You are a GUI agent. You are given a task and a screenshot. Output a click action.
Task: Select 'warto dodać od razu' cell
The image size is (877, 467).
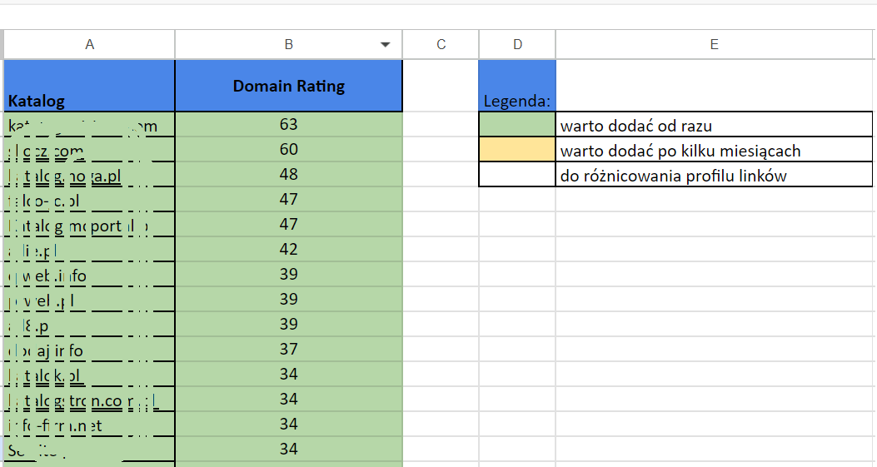pos(715,124)
